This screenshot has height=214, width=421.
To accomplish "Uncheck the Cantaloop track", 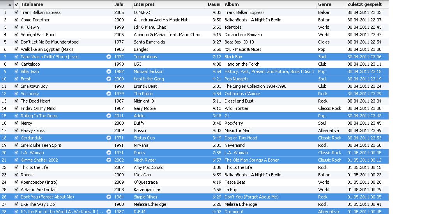I will point(16,64).
